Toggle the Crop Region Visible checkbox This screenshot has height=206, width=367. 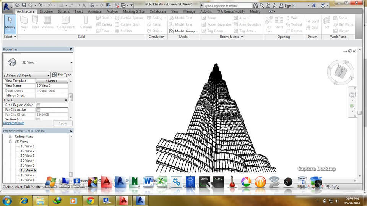coord(38,105)
